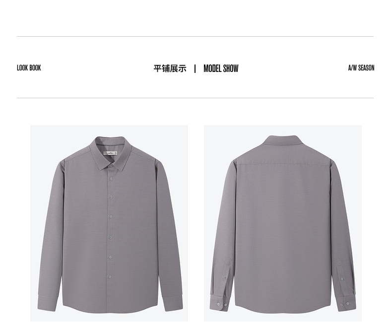Click the lowest placket button on front shirt
The width and height of the screenshot is (392, 326).
pos(110,277)
